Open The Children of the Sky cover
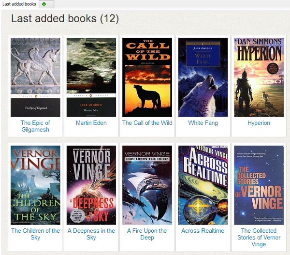Image resolution: width=290 pixels, height=255 pixels. (x=35, y=185)
